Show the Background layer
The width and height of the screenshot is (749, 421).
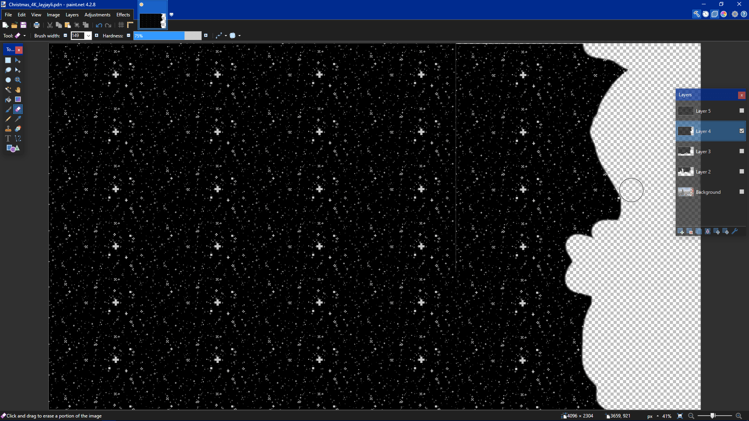[x=741, y=191]
